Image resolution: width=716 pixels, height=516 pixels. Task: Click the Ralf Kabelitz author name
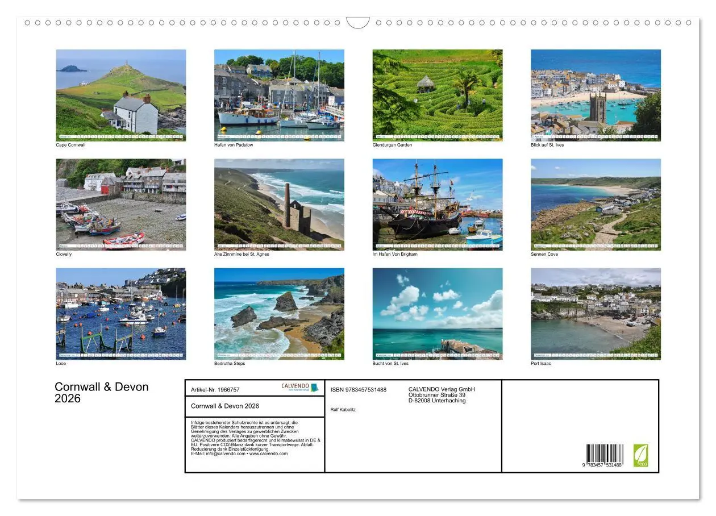coord(344,410)
